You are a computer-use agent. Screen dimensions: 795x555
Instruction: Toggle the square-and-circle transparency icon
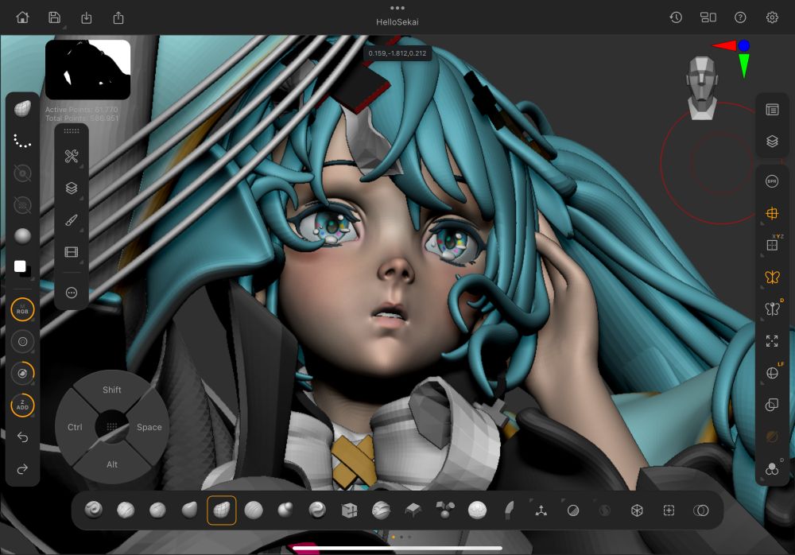tap(772, 405)
